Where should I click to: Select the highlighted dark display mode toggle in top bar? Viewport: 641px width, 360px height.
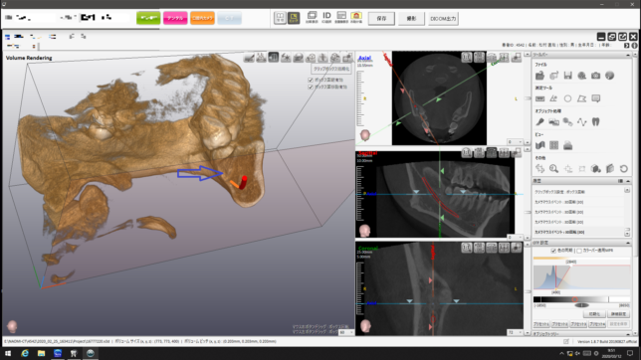tap(294, 18)
